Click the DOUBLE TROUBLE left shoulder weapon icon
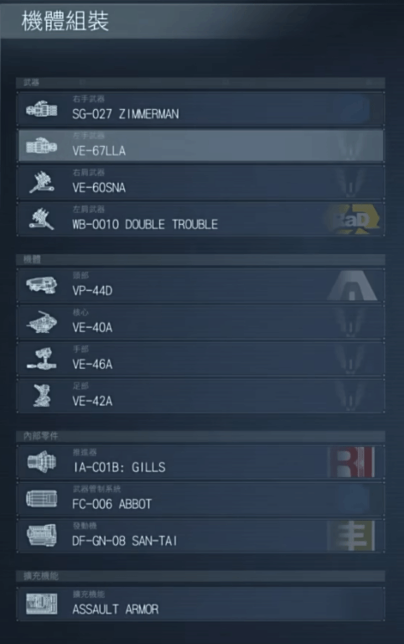Viewport: 404px width, 644px height. (x=41, y=220)
